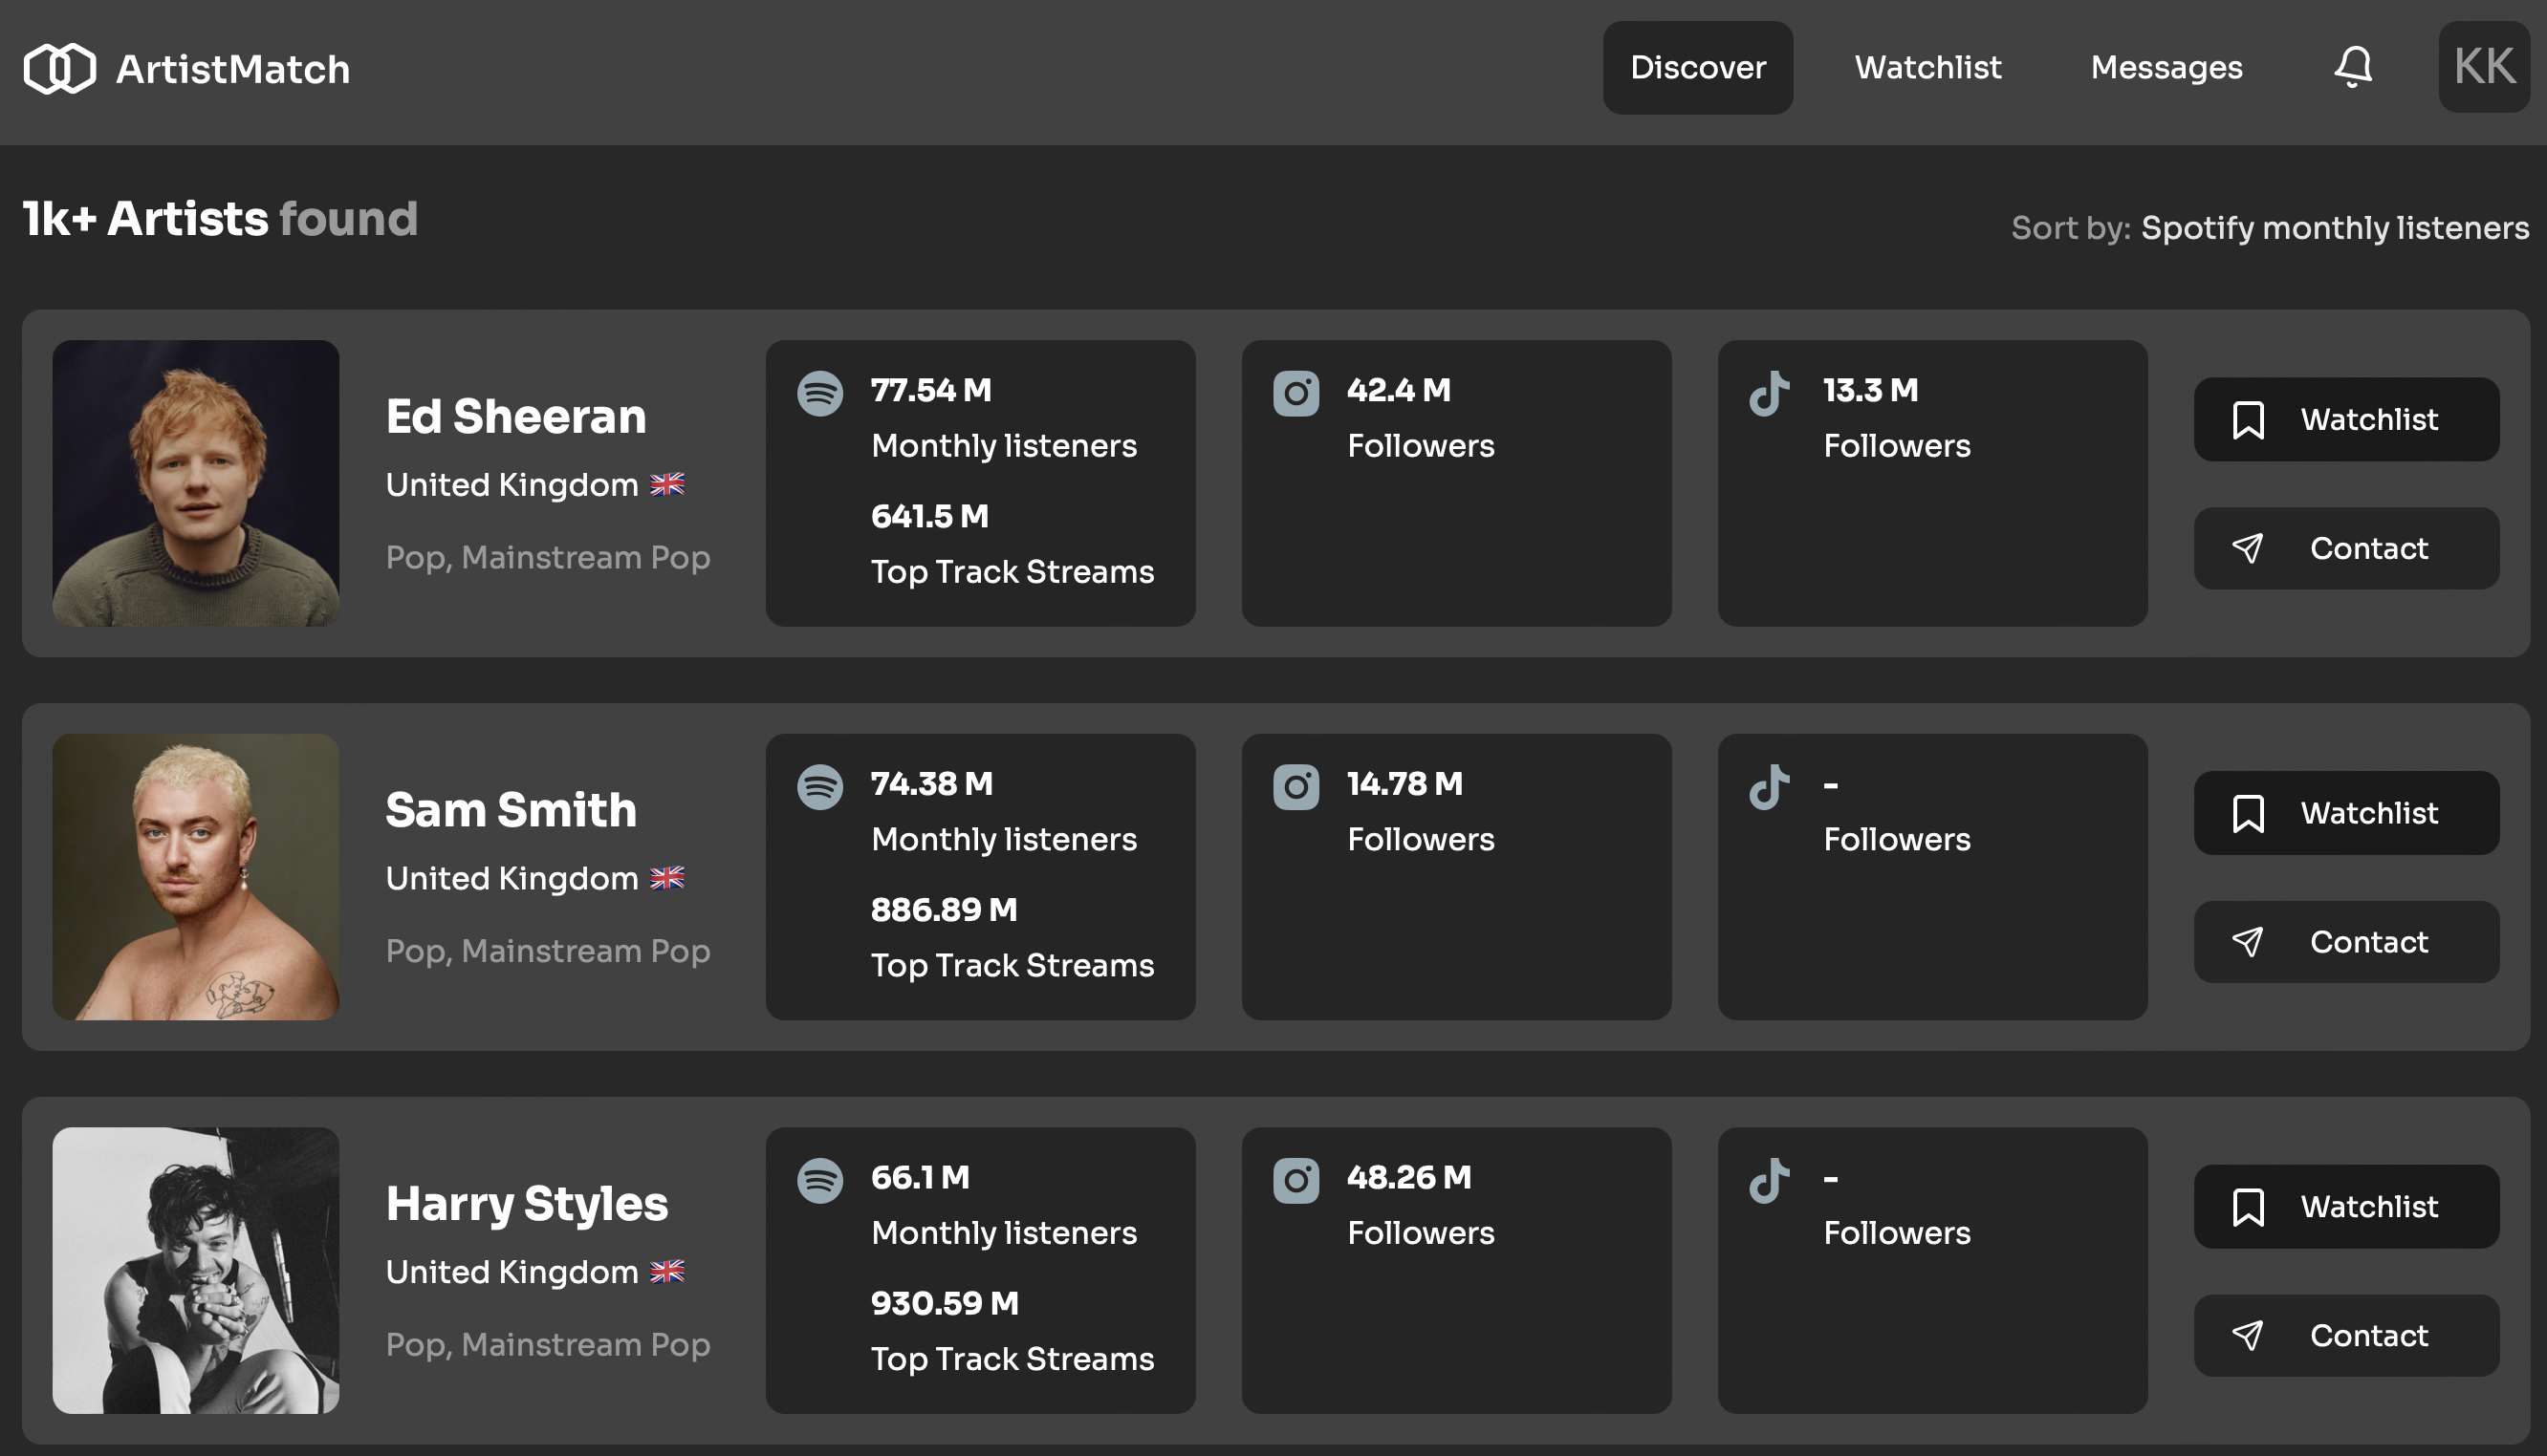Click the ArtistMatch brand name

[233, 69]
